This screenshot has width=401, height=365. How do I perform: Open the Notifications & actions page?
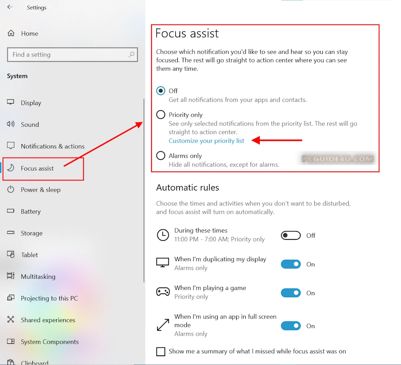pos(53,146)
